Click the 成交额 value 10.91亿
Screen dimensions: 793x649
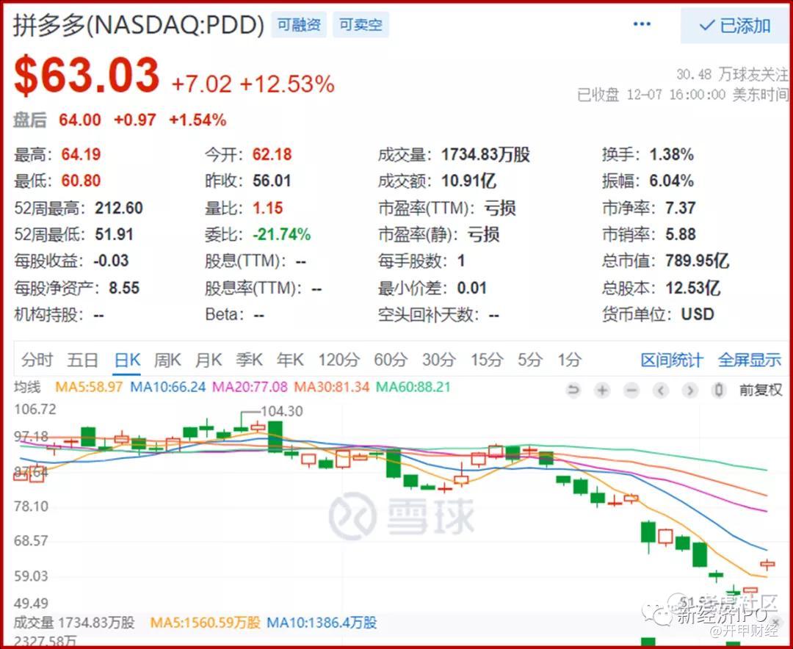pyautogui.click(x=468, y=181)
